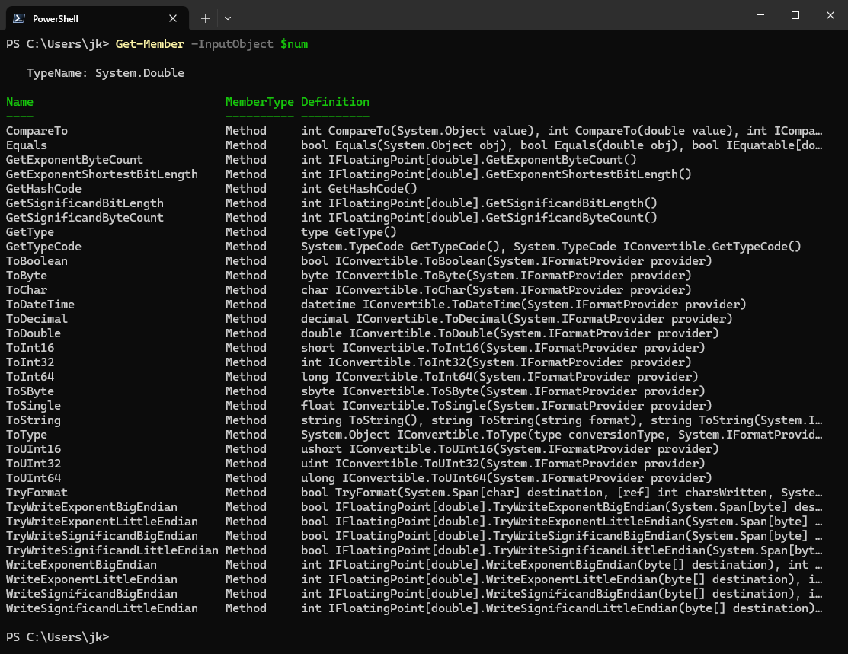Click the GetType method name
Image resolution: width=848 pixels, height=654 pixels.
coord(30,232)
